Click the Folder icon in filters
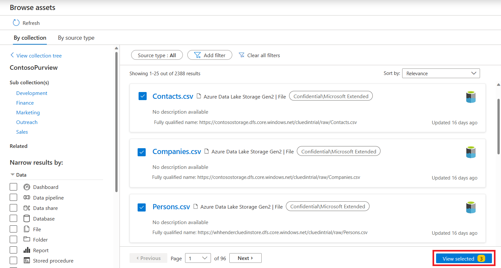The height and width of the screenshot is (268, 501). point(27,239)
